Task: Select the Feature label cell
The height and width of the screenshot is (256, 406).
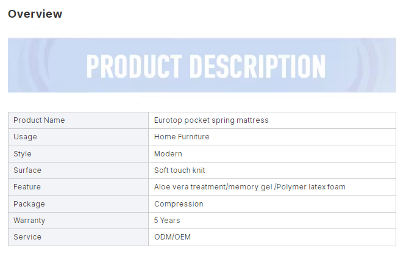Action: (78, 187)
